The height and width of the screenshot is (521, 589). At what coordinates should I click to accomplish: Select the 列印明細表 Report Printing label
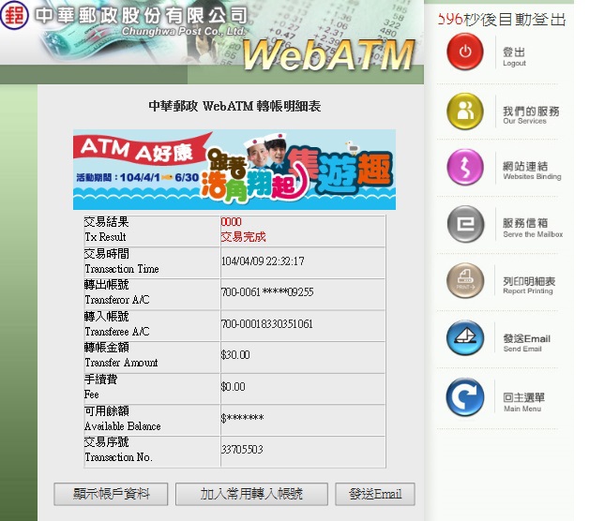point(529,285)
